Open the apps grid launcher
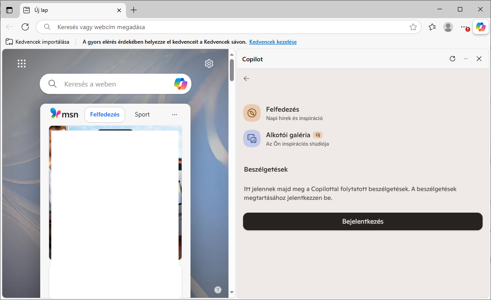491x300 pixels. tap(22, 64)
